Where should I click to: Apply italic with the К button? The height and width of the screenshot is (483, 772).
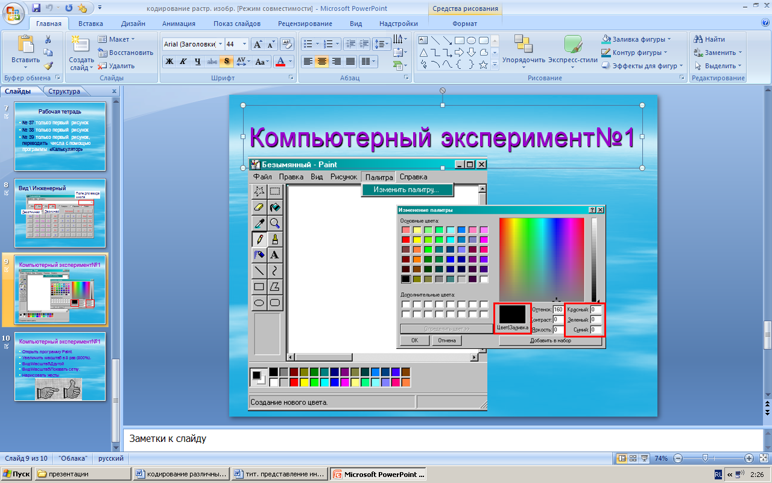(183, 62)
